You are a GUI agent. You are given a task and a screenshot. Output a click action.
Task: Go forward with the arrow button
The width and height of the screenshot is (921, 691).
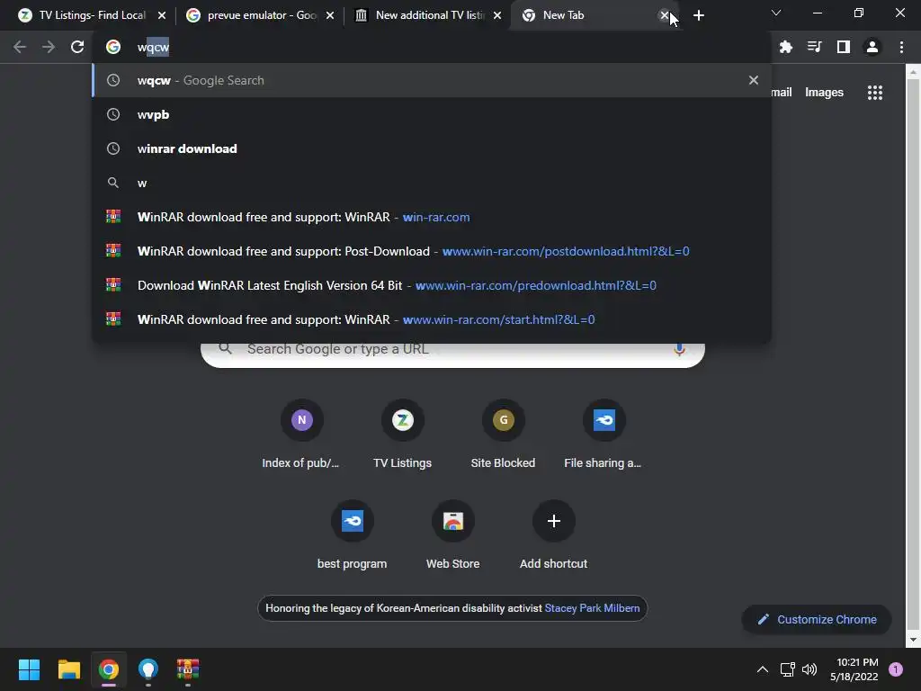coord(49,47)
